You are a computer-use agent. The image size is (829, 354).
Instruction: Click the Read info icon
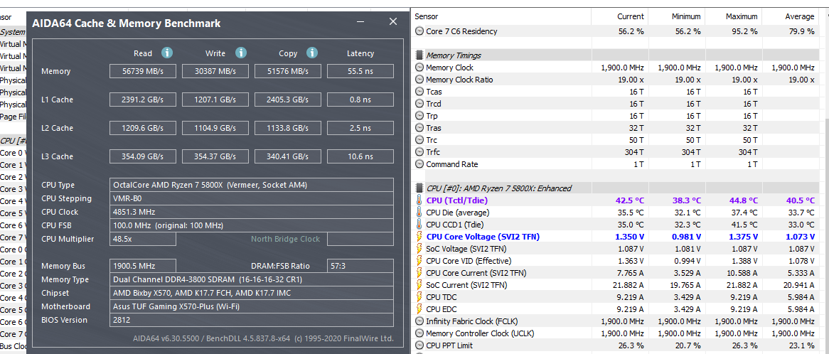tap(167, 53)
